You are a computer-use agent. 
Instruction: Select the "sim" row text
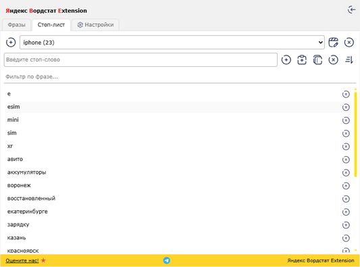pyautogui.click(x=12, y=132)
